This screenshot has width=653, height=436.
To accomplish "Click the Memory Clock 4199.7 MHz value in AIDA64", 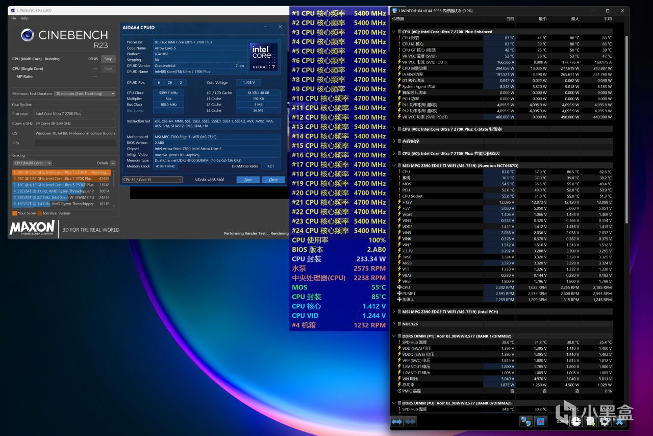I will (165, 166).
